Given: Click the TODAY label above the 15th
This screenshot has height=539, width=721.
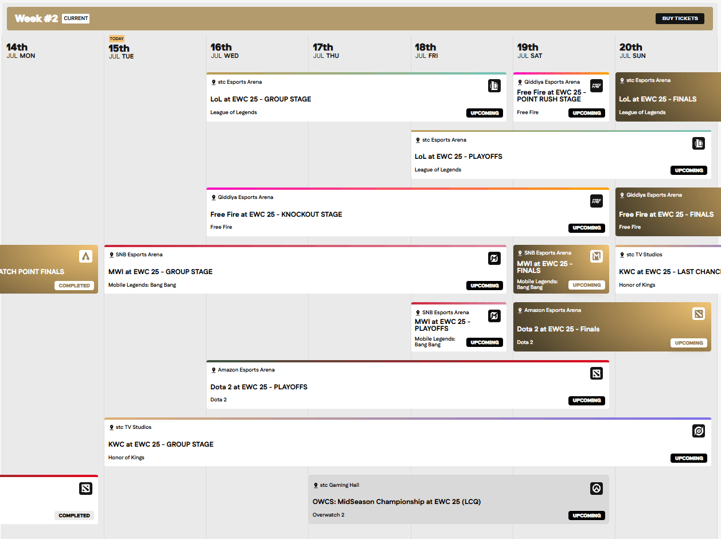Looking at the screenshot, I should point(116,39).
